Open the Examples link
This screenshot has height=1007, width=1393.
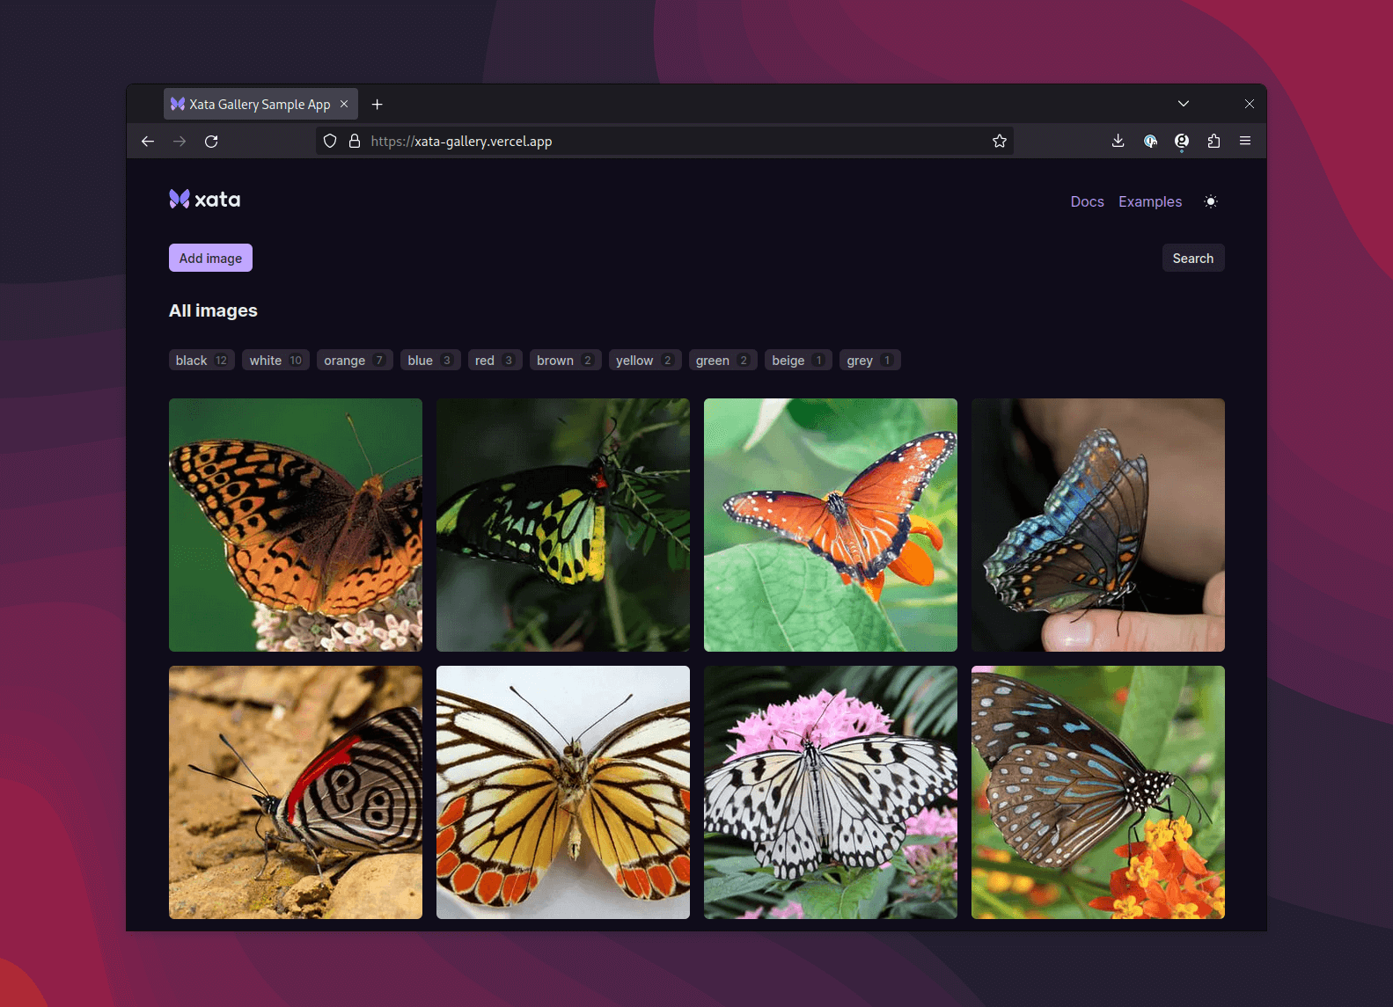click(1150, 201)
